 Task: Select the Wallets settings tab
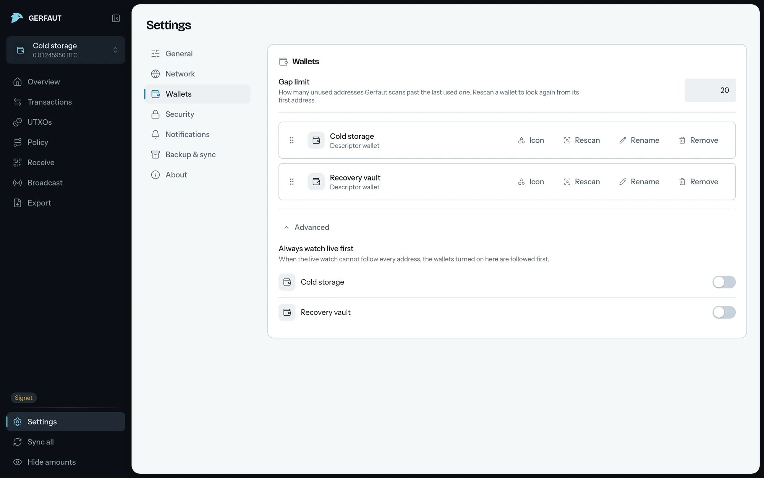tap(197, 94)
